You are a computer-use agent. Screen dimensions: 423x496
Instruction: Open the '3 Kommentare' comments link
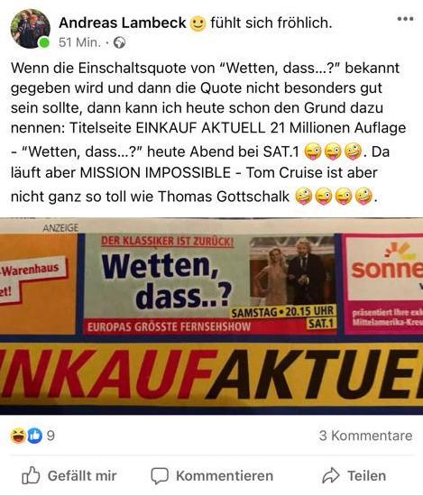coord(366,436)
